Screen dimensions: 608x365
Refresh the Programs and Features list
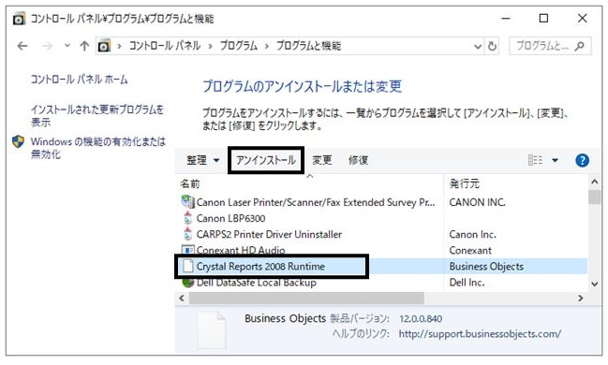click(x=492, y=47)
